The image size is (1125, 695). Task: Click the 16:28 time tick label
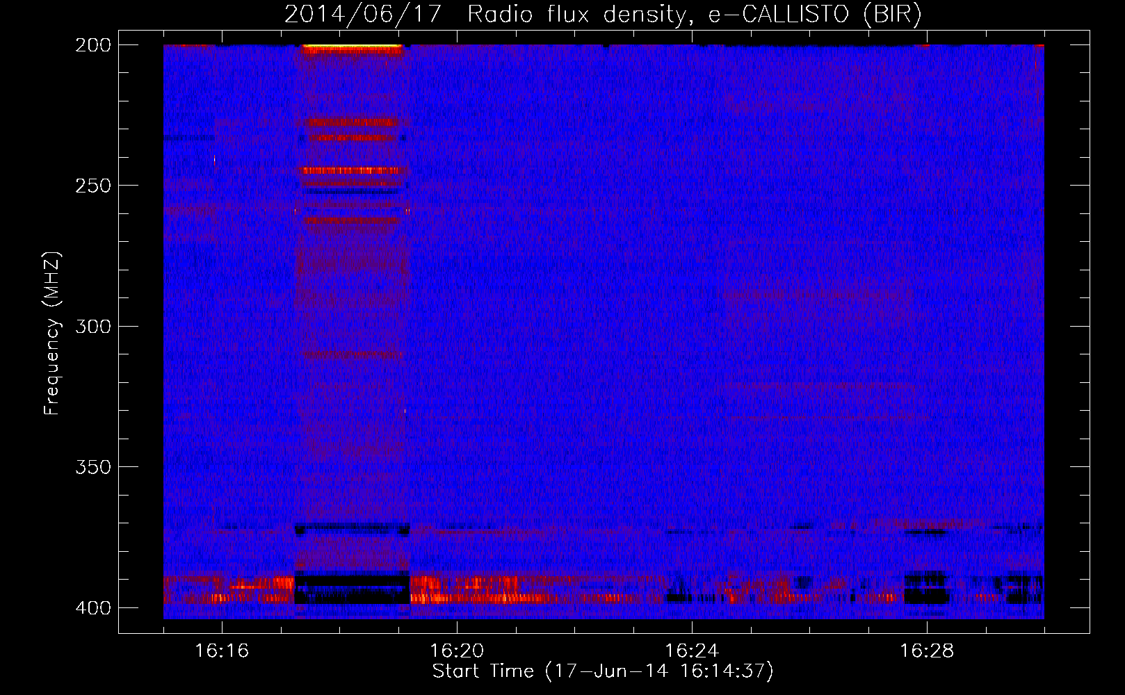pos(927,651)
